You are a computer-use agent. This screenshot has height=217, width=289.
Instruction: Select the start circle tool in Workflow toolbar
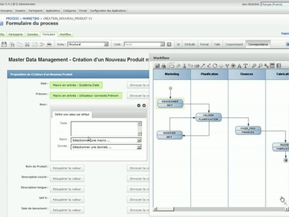pos(215,66)
